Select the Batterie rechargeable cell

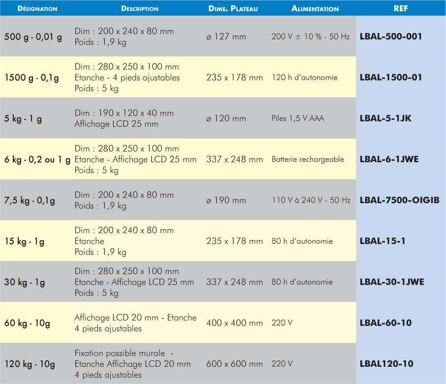pyautogui.click(x=308, y=159)
